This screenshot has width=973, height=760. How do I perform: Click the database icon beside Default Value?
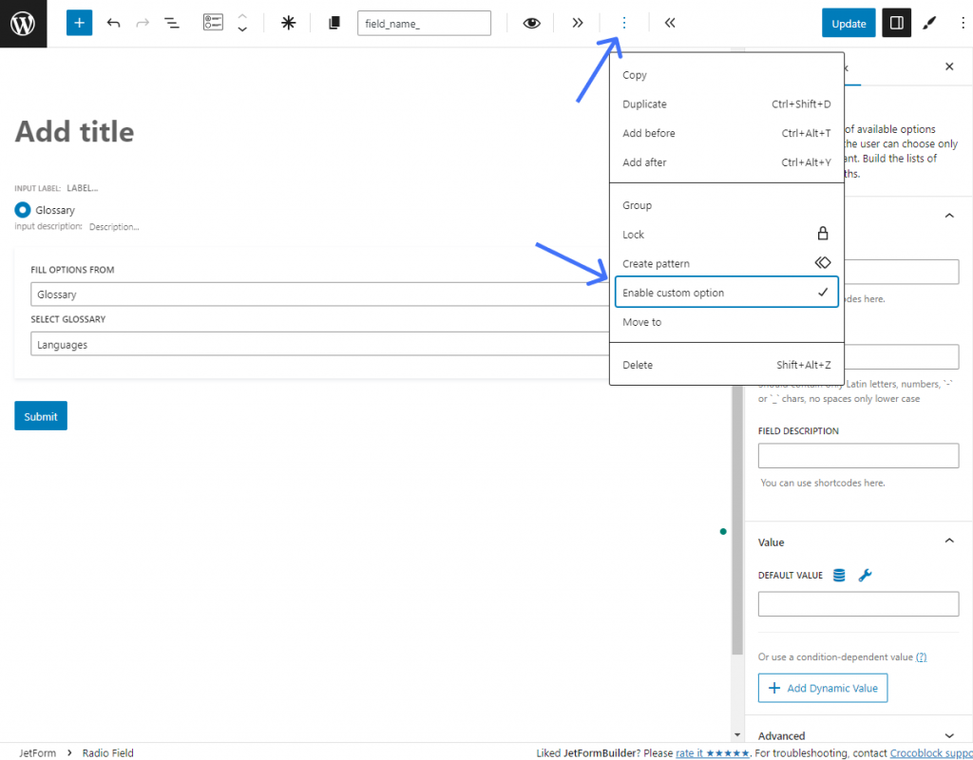[838, 575]
